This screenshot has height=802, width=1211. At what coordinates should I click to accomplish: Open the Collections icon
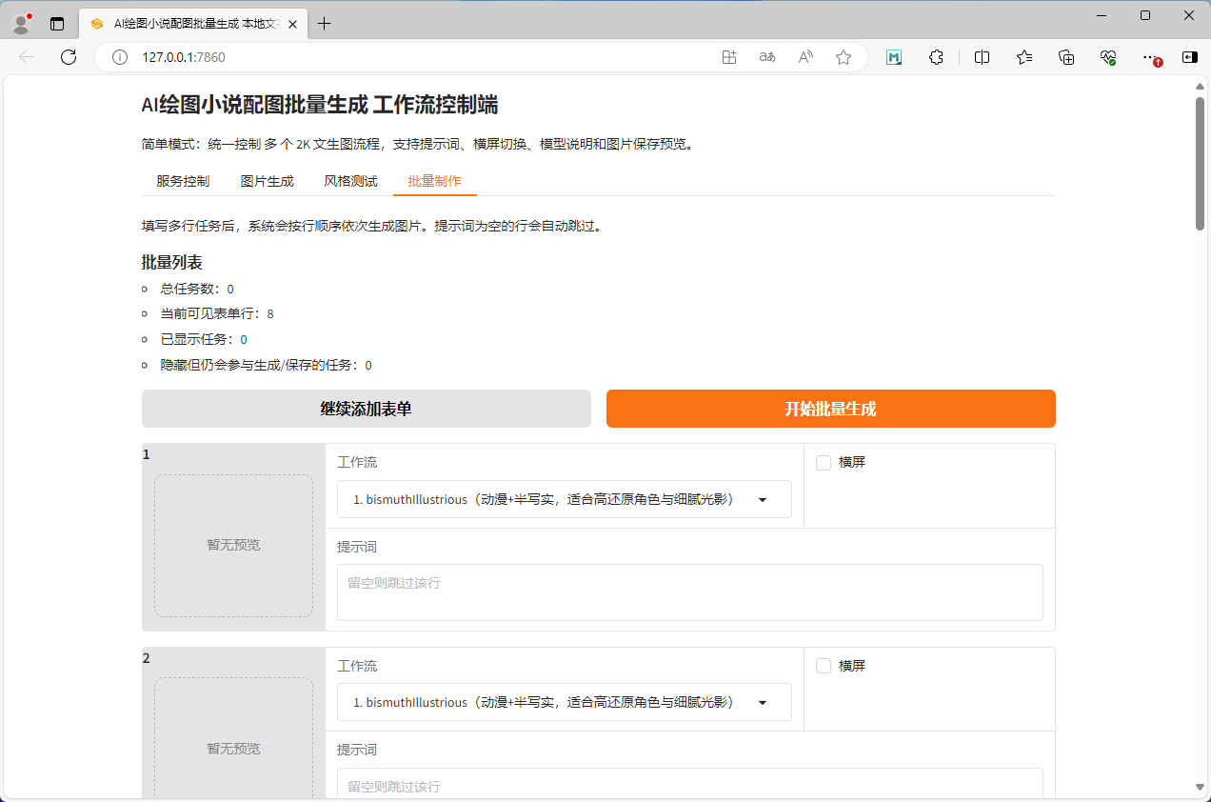[x=1066, y=57]
